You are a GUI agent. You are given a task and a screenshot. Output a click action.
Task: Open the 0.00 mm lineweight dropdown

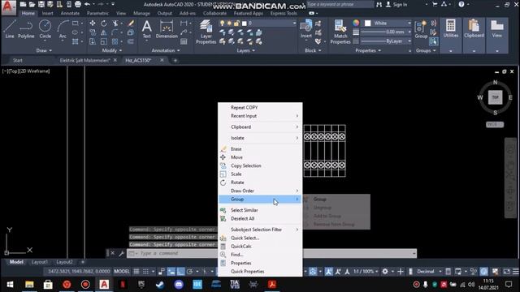coord(386,32)
